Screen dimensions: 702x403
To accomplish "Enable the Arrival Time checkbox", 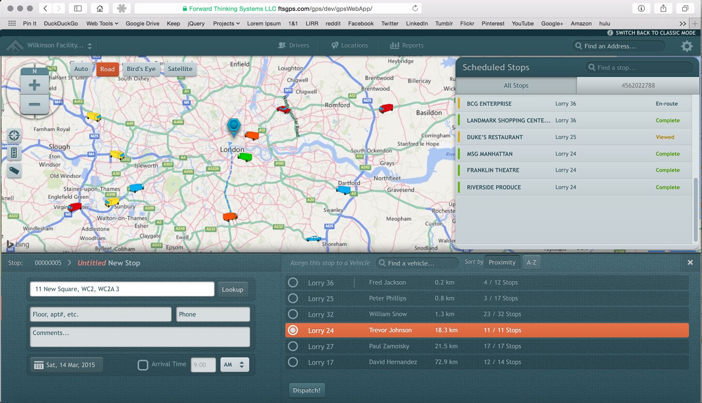I will coord(143,365).
